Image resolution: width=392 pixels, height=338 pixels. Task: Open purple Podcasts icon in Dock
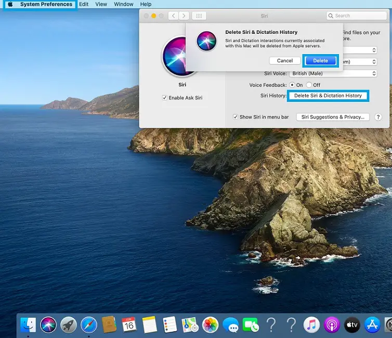pyautogui.click(x=332, y=325)
